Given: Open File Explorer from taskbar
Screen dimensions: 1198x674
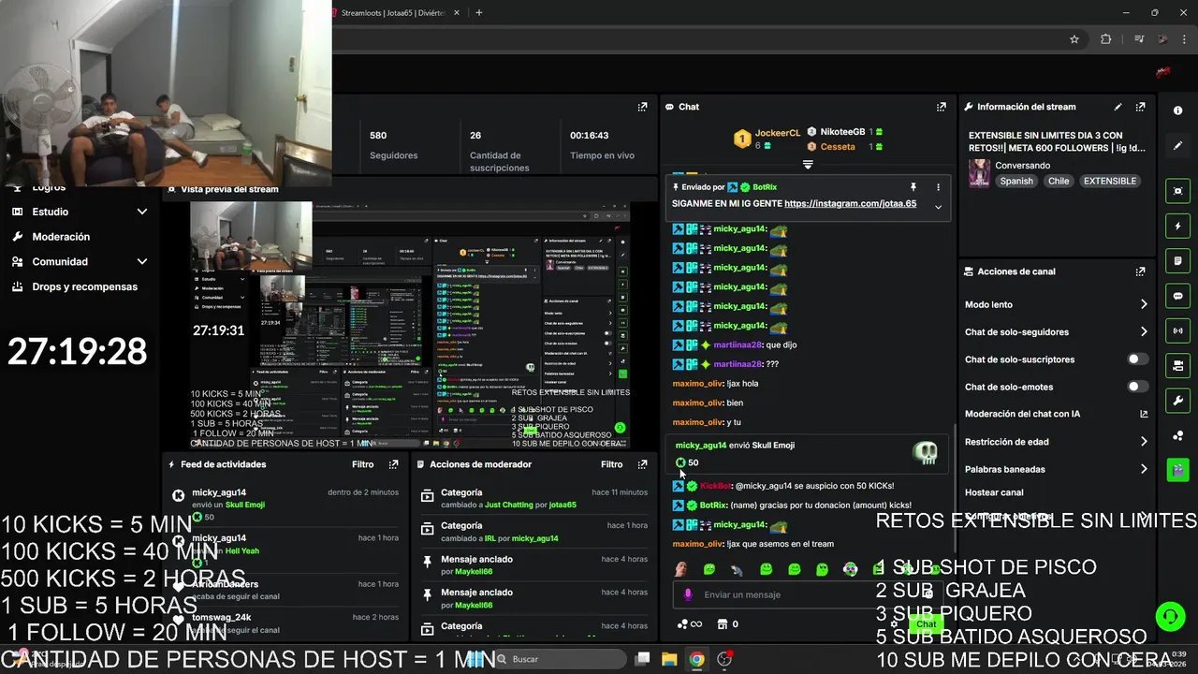Looking at the screenshot, I should (669, 659).
